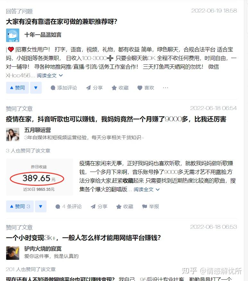Upvote the first answer with 赞同 button

[x=17, y=88]
